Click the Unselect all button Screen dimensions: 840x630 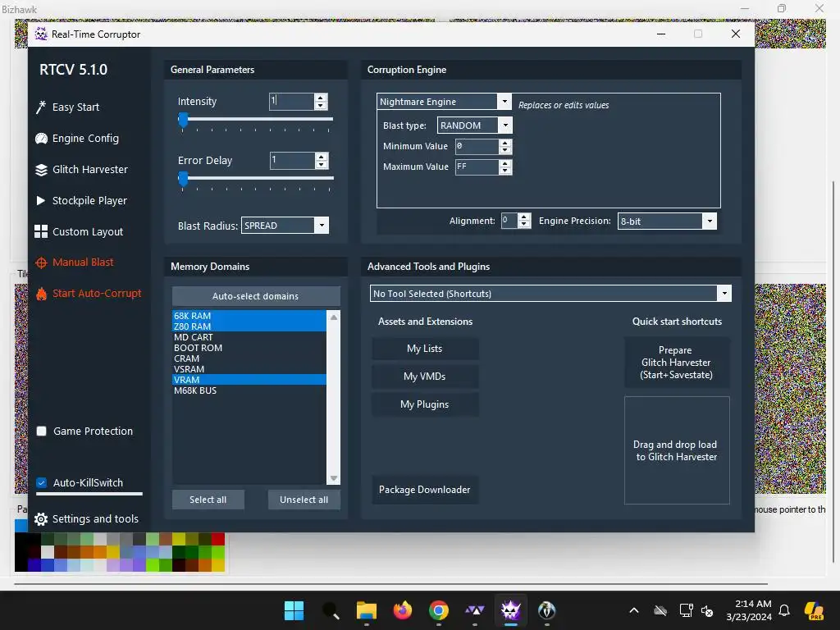click(x=304, y=500)
